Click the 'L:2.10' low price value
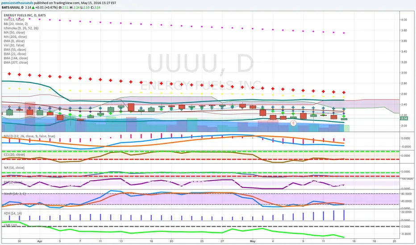Image resolution: width=416 pixels, height=245 pixels. (x=85, y=8)
